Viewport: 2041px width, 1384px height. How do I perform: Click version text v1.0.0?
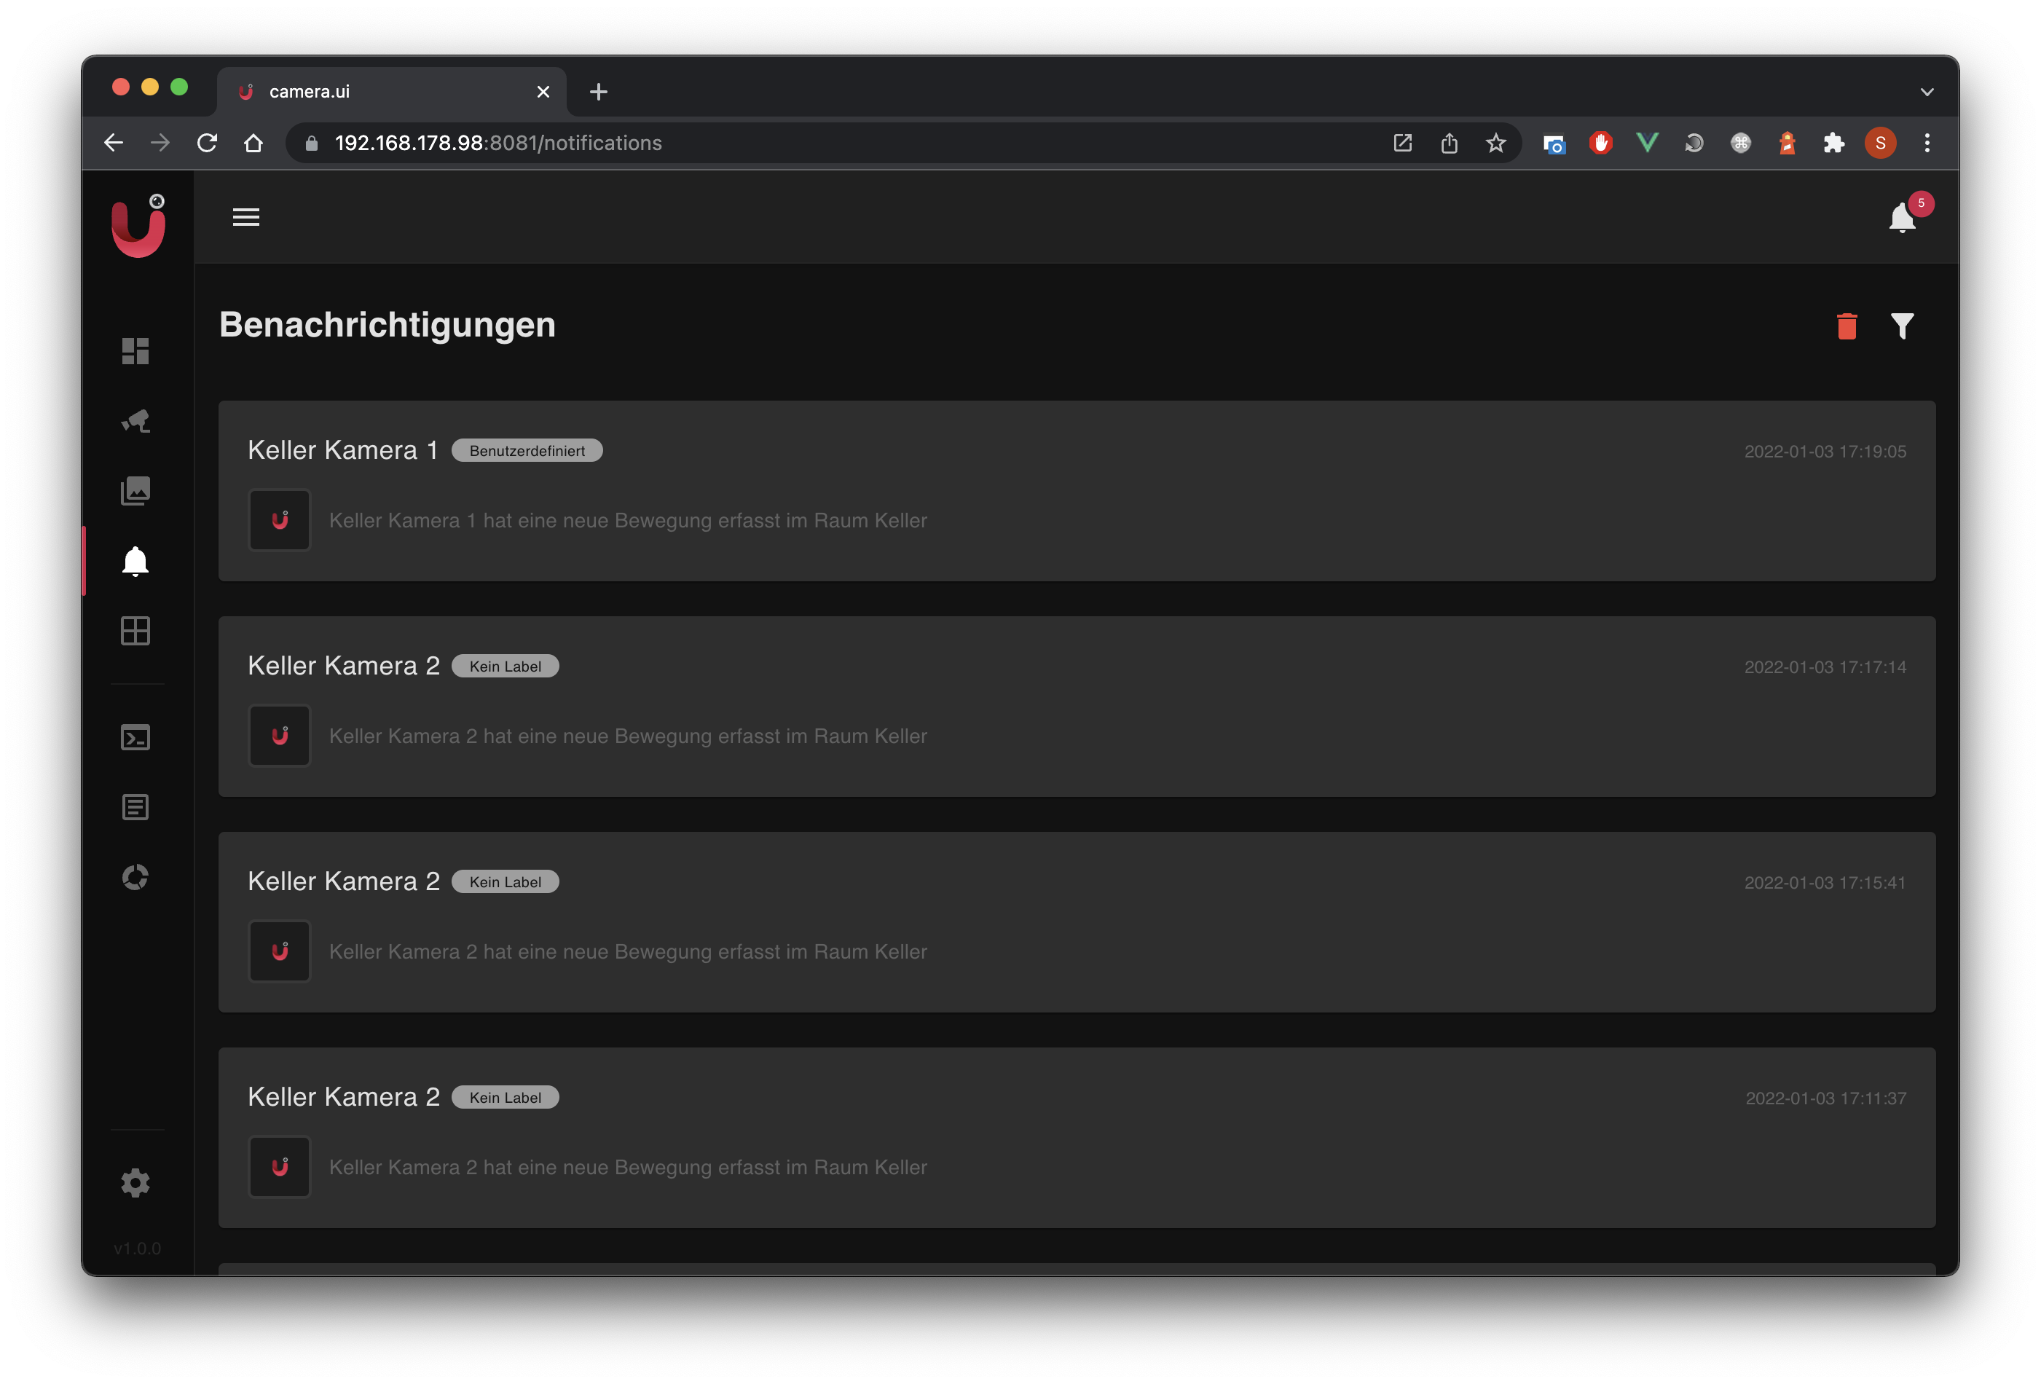138,1248
